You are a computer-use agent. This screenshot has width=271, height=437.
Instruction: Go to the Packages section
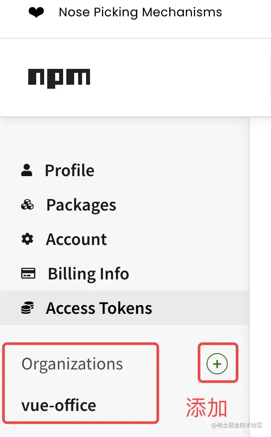[81, 205]
